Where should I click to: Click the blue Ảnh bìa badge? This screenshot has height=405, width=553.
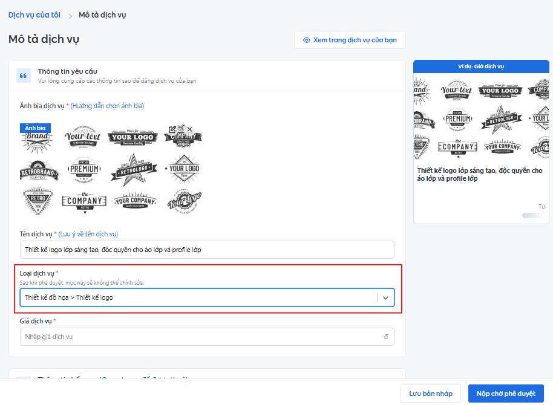[35, 128]
